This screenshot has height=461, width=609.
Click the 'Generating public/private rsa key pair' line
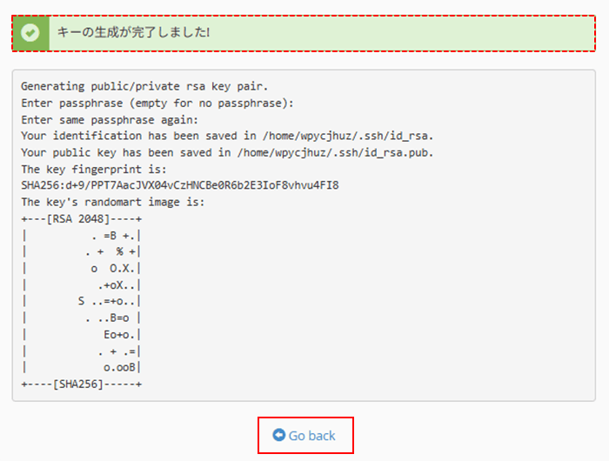click(144, 86)
